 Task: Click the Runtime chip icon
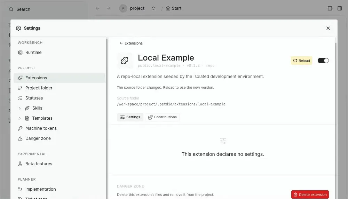coord(20,53)
